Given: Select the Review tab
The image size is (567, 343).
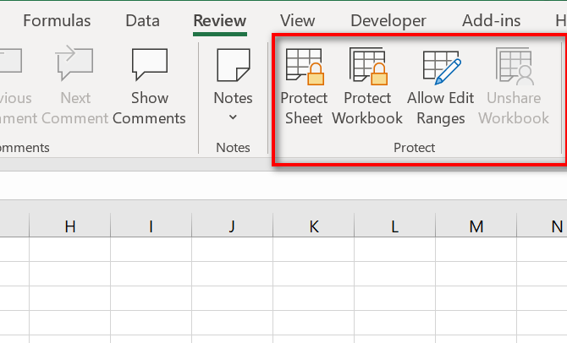Looking at the screenshot, I should click(x=220, y=20).
